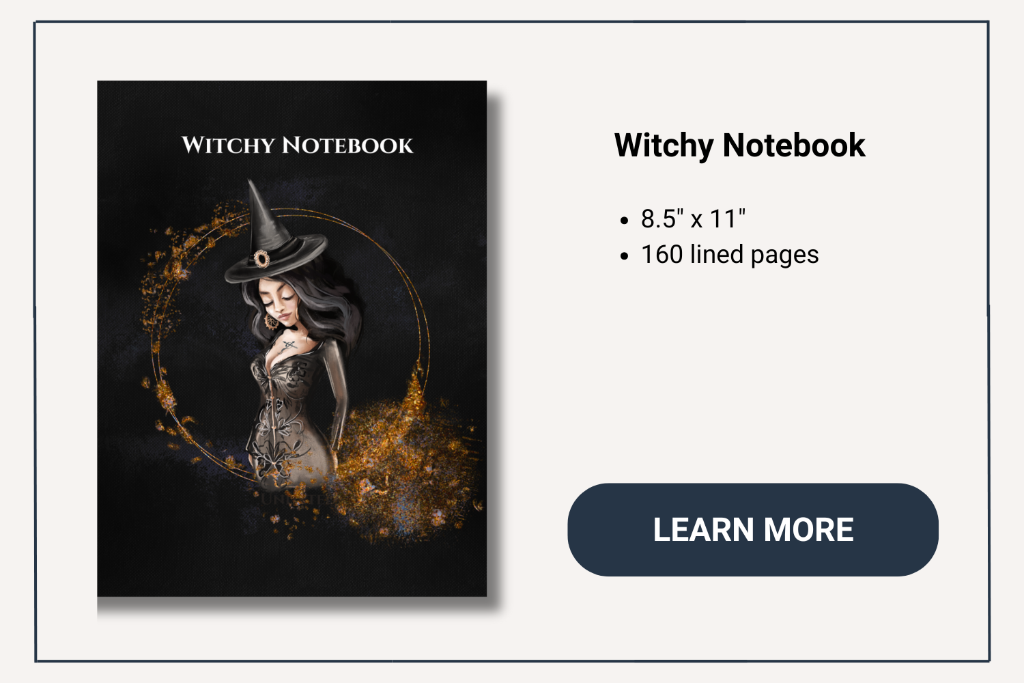
Task: Click the LEARN MORE button
Action: (753, 529)
